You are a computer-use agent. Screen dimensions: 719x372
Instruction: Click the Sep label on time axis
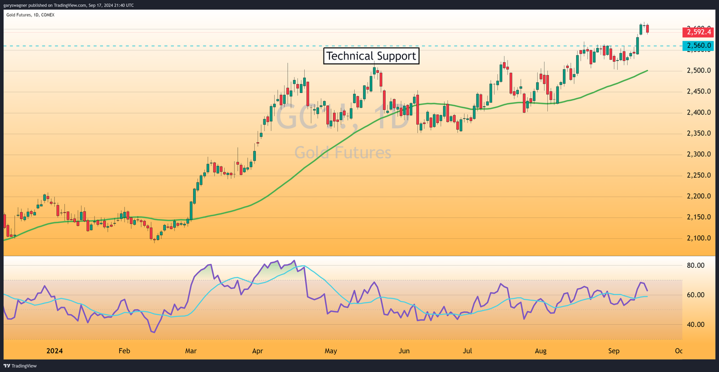coord(614,351)
